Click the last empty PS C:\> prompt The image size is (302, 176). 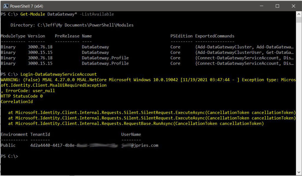[x=9, y=156]
